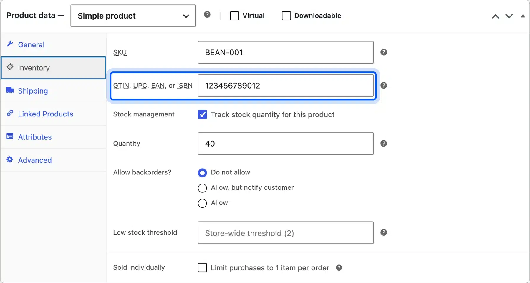This screenshot has height=283, width=530.
Task: Click the list icon for Attributes
Action: pyautogui.click(x=10, y=136)
